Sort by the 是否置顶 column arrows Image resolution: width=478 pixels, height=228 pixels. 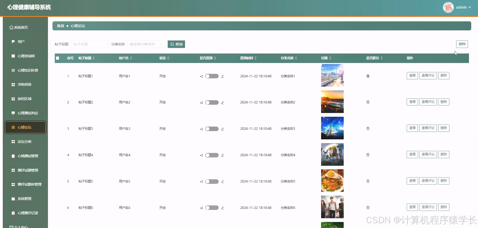215,58
